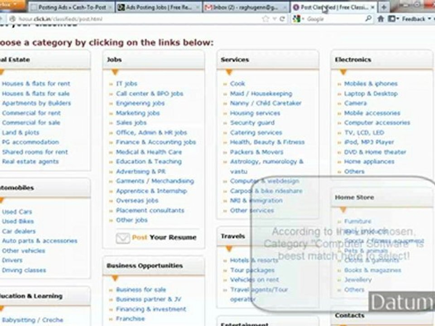Choose Computer accessories category
This screenshot has width=435, height=326.
[377, 123]
